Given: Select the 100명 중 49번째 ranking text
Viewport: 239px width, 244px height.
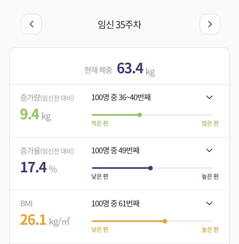Looking at the screenshot, I should click(x=115, y=150).
